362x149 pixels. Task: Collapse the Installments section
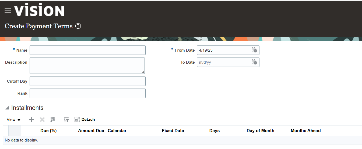pyautogui.click(x=7, y=108)
